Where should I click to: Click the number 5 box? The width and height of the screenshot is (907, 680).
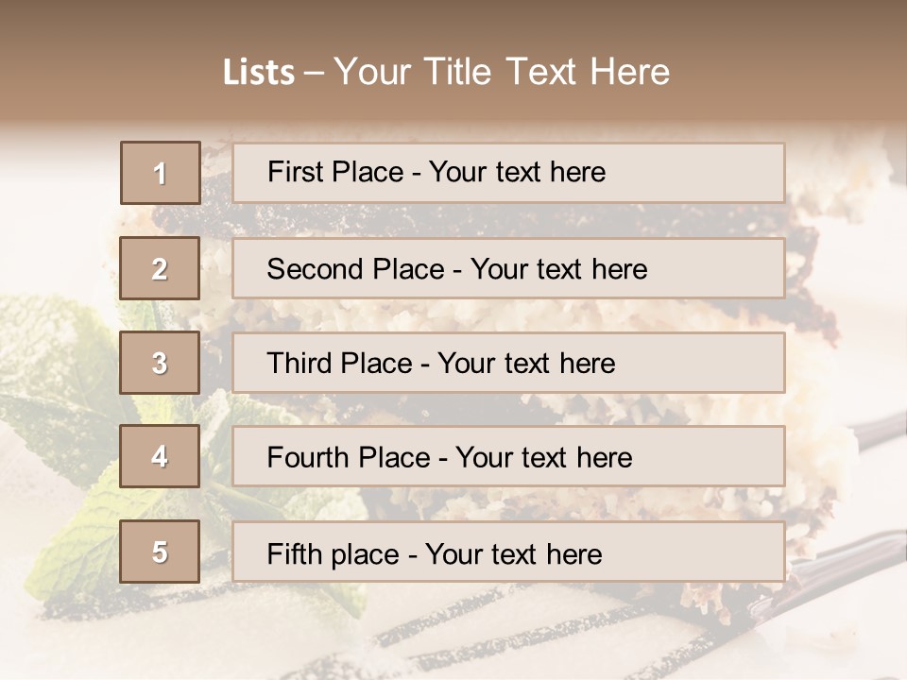[160, 552]
